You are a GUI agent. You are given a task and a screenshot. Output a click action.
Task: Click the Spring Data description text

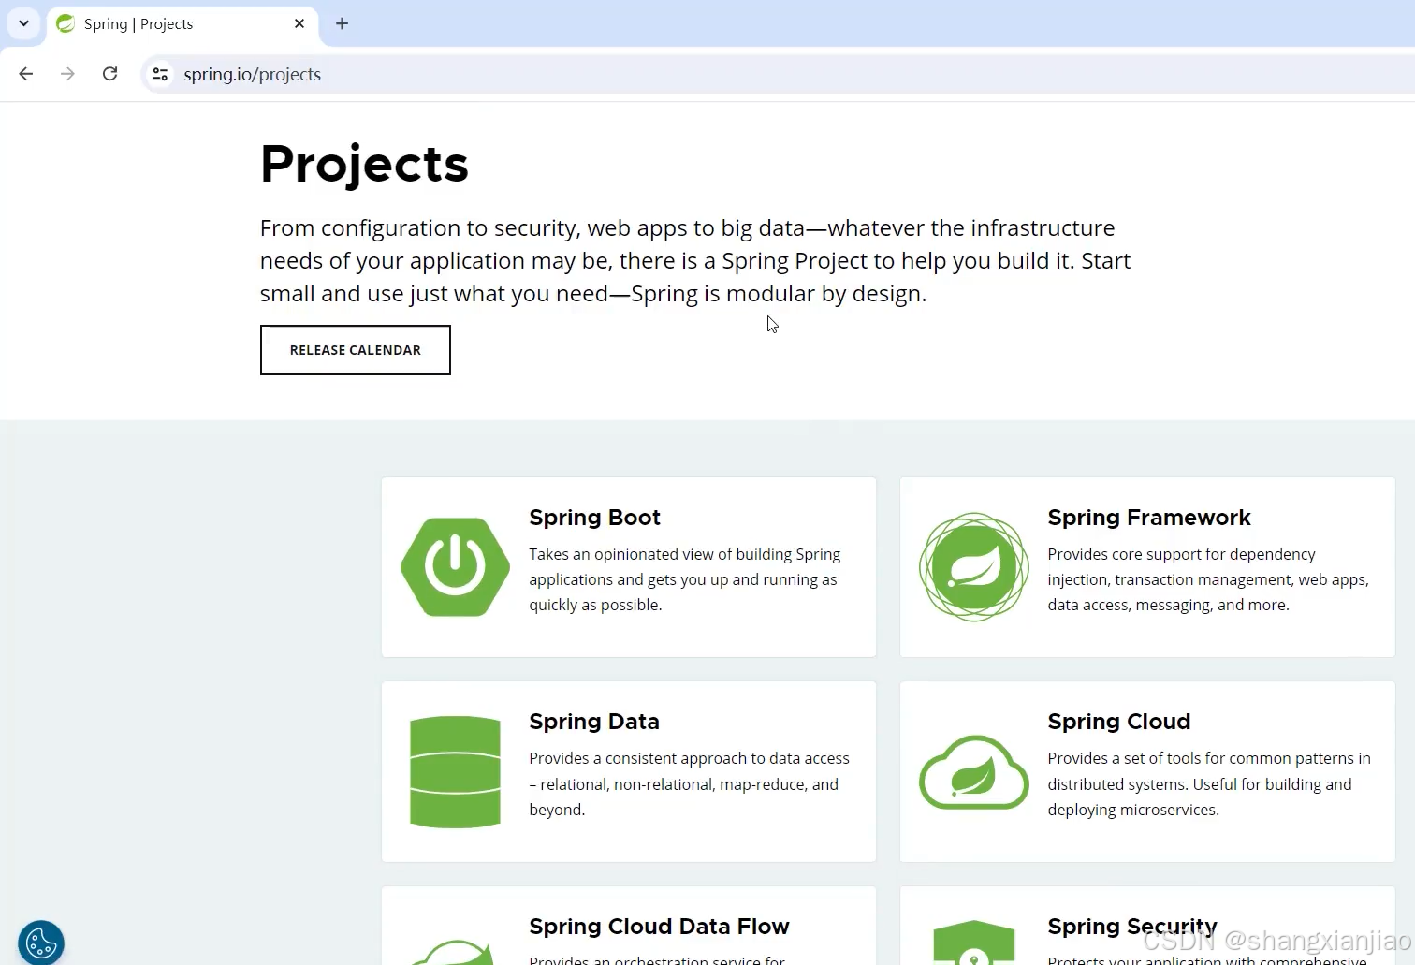[690, 783]
